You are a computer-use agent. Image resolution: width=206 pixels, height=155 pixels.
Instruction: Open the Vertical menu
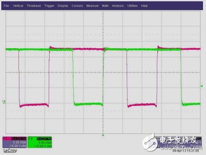coord(18,6)
